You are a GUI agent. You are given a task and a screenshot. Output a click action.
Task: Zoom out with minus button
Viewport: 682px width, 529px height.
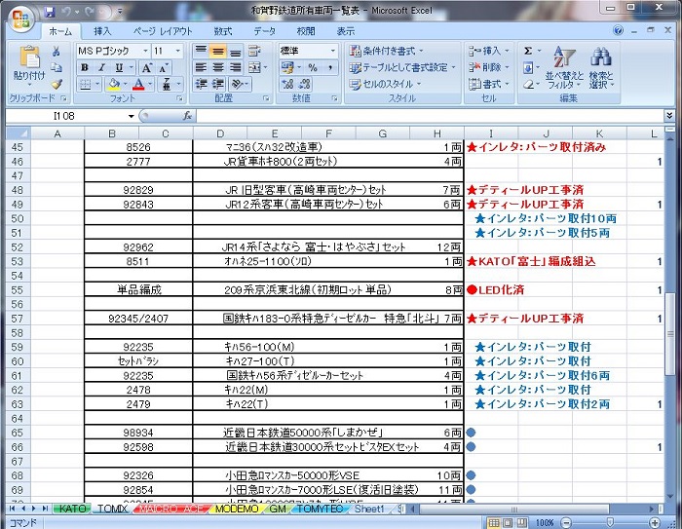point(566,522)
